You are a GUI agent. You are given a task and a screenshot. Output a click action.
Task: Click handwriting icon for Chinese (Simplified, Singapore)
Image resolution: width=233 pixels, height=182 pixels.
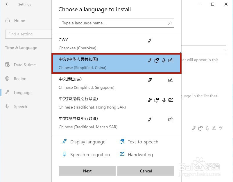coord(171,80)
